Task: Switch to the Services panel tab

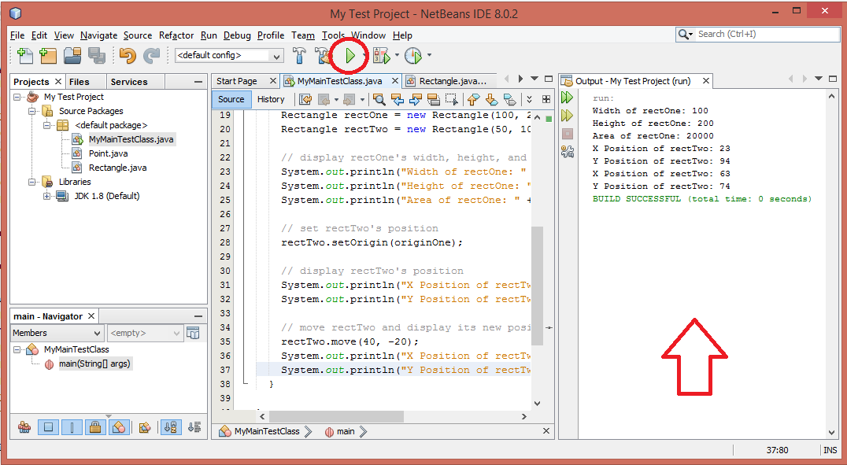Action: pos(128,82)
